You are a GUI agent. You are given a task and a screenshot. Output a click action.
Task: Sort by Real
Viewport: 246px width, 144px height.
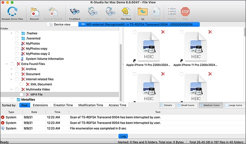(25, 105)
